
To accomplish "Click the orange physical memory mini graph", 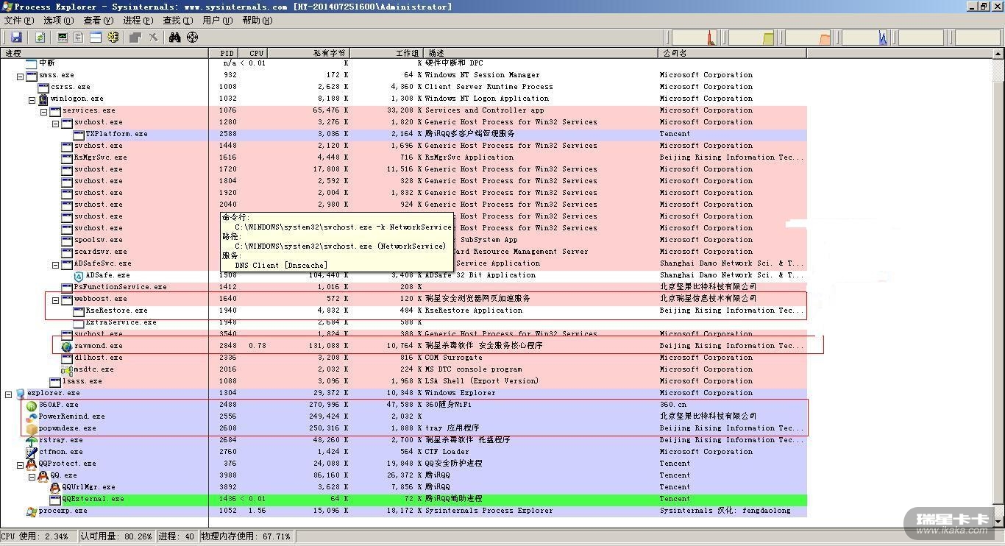I will pos(808,38).
